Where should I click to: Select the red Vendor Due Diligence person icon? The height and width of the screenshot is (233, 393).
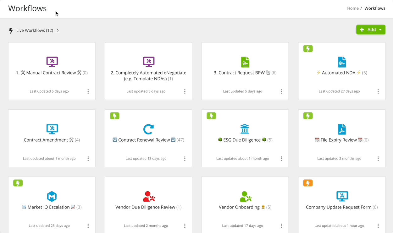pos(148,196)
